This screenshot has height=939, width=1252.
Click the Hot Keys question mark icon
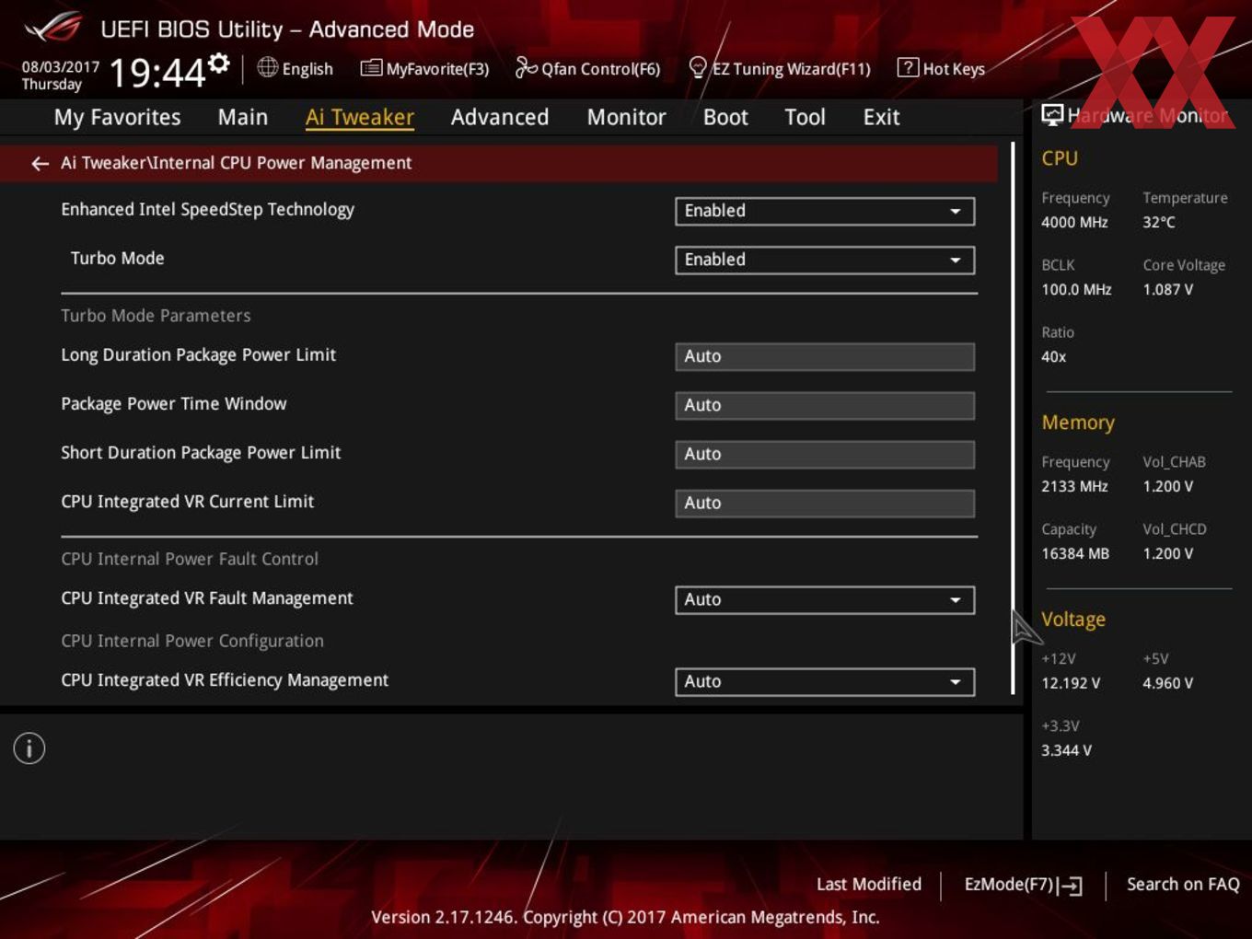coord(908,67)
